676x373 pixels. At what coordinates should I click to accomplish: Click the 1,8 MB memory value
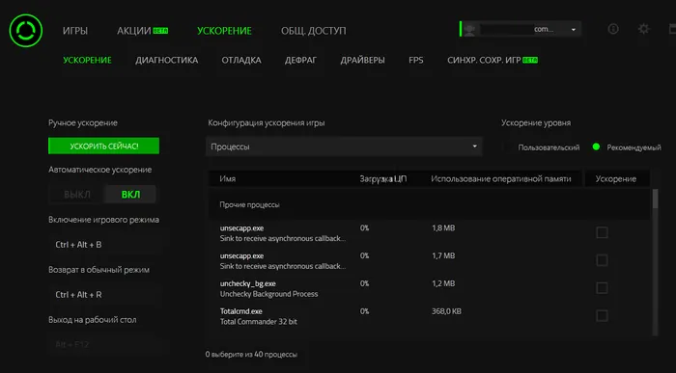tap(443, 228)
